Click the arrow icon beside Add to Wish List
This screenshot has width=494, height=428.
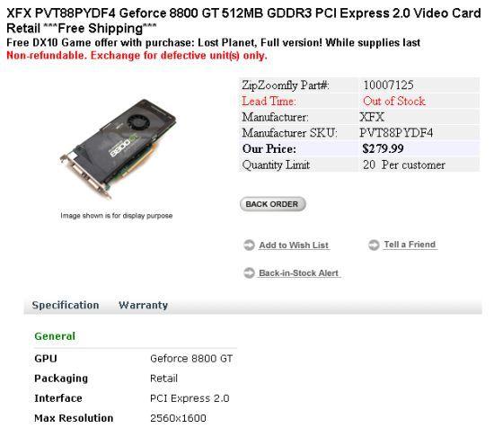point(249,245)
